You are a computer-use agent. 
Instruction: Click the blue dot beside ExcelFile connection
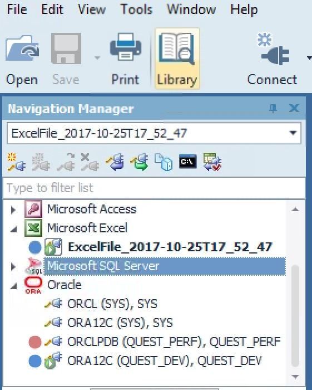coord(35,248)
